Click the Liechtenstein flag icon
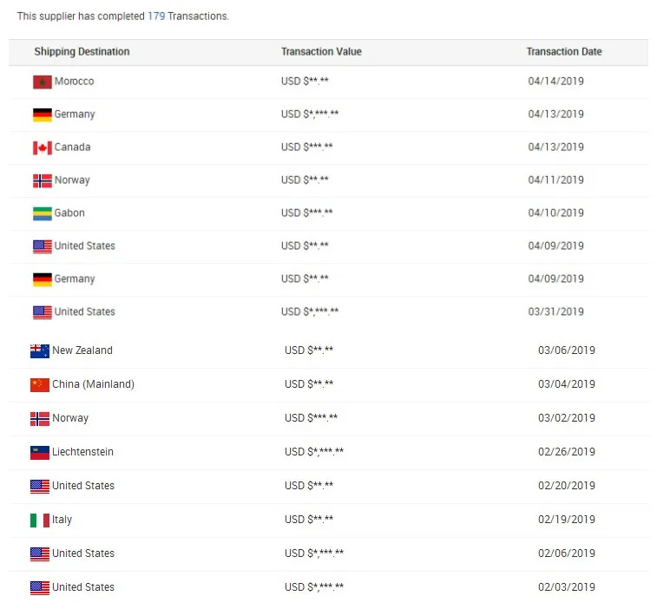 [40, 453]
